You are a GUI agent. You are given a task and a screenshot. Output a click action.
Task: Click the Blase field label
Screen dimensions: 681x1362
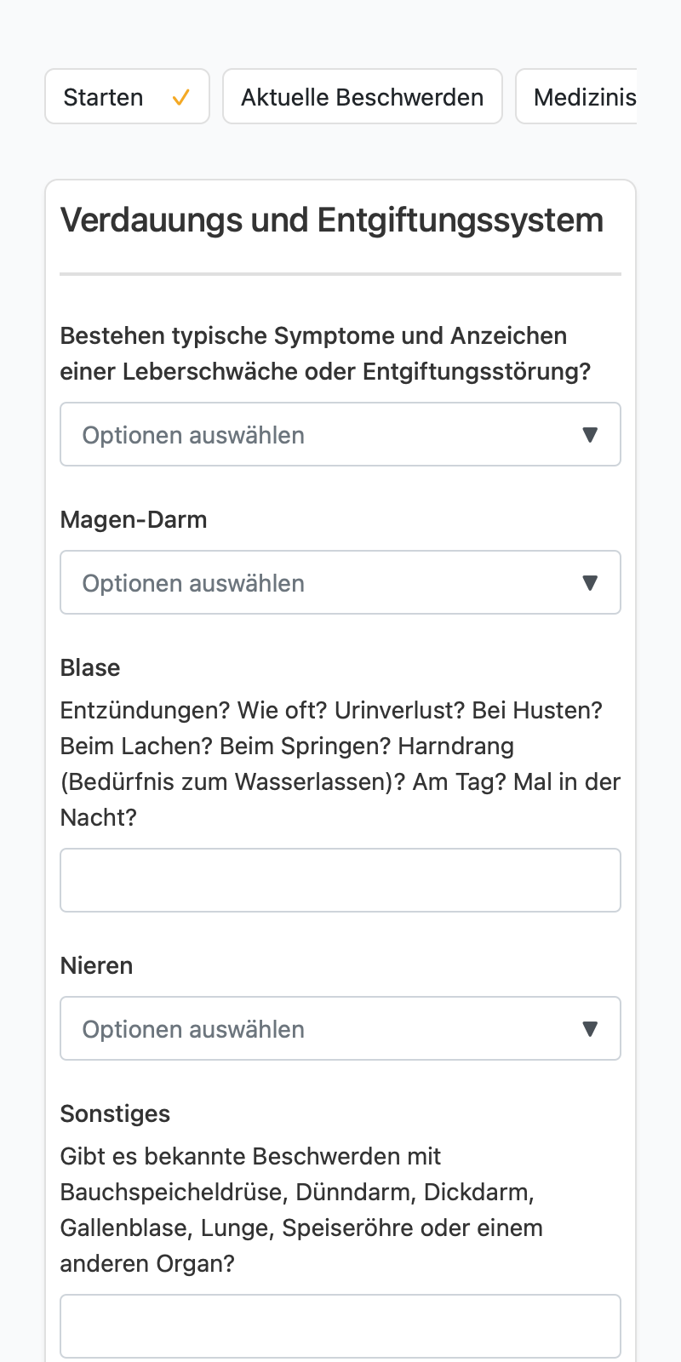click(x=90, y=667)
